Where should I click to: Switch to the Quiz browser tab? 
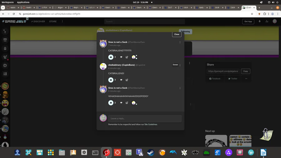201,7
